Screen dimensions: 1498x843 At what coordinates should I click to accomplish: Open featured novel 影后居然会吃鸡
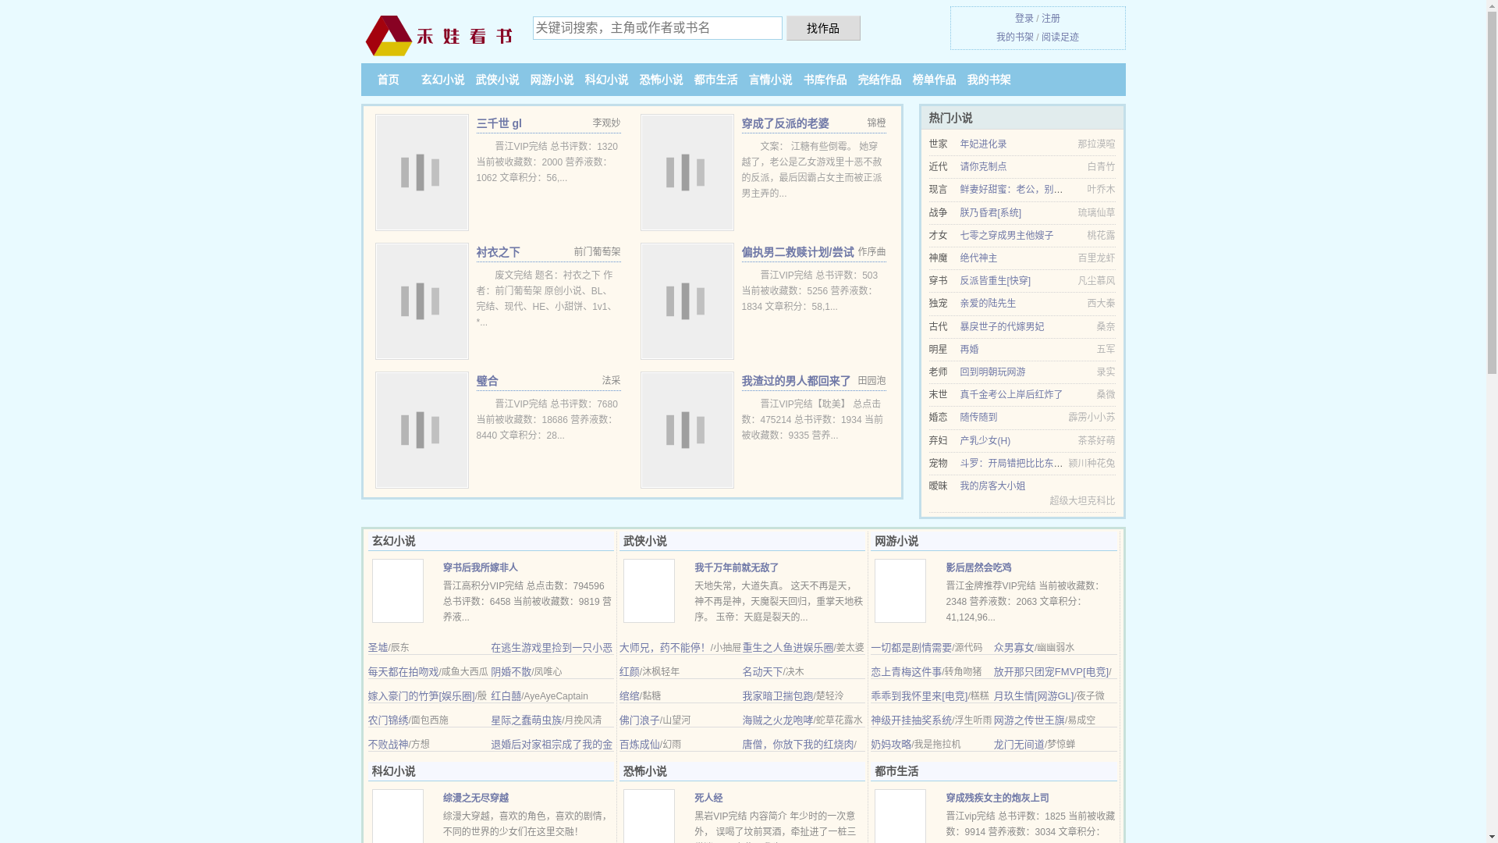[978, 567]
